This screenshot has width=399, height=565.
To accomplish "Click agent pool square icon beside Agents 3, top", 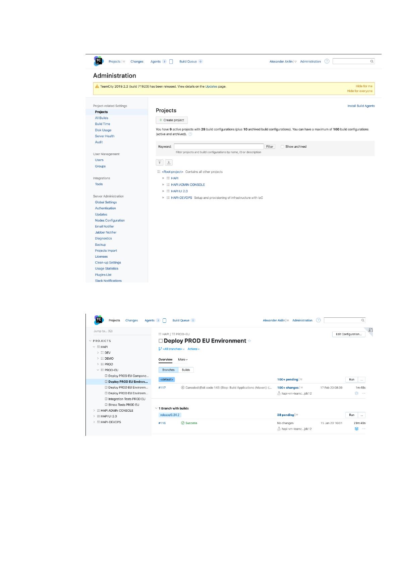I will coord(171,61).
